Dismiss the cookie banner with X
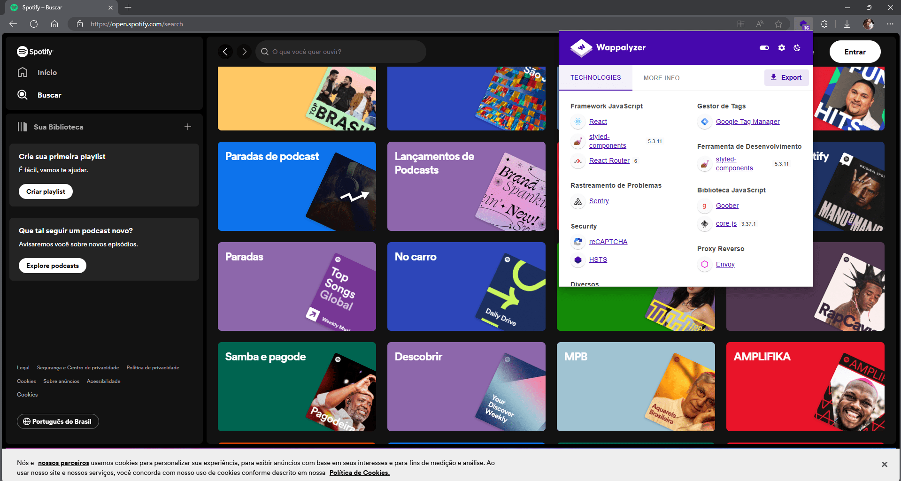The image size is (901, 481). 885,464
